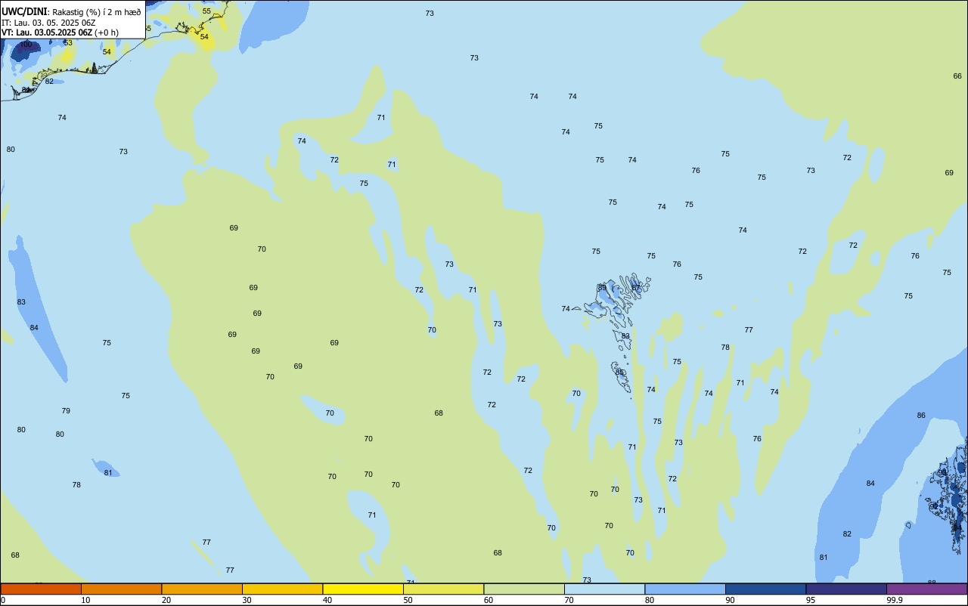968x606 pixels.
Task: Pick the pale yellow 50–60 legend swatch
Action: (x=443, y=589)
